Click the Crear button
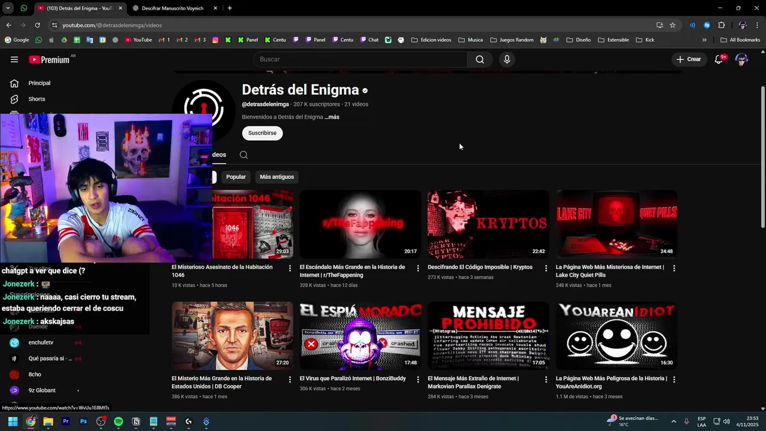The image size is (766, 431). tap(688, 59)
